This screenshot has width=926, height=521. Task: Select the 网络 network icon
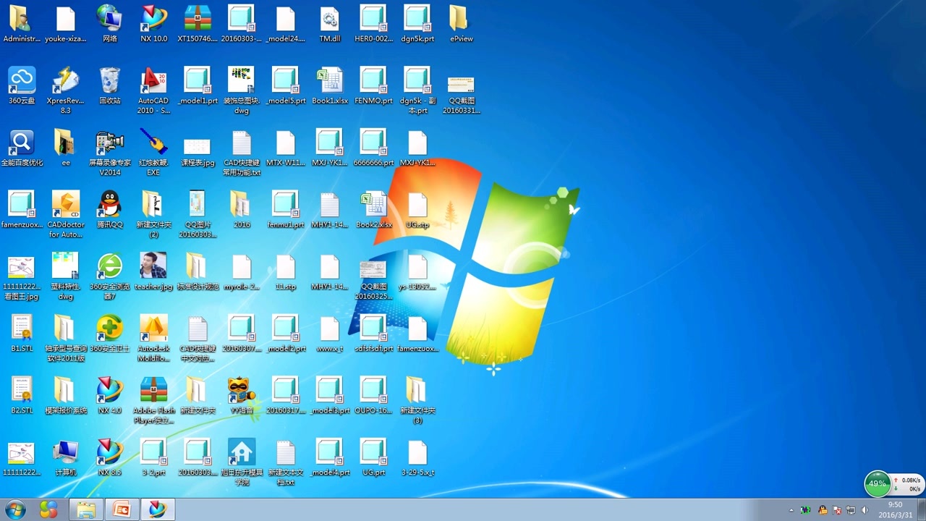(109, 24)
